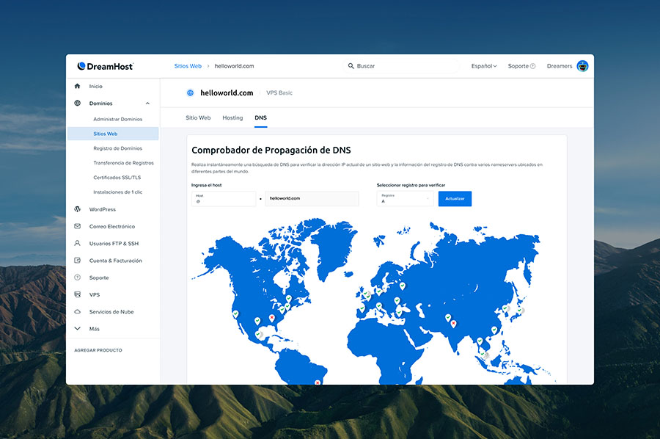Click the Inicio home icon

[x=78, y=86]
